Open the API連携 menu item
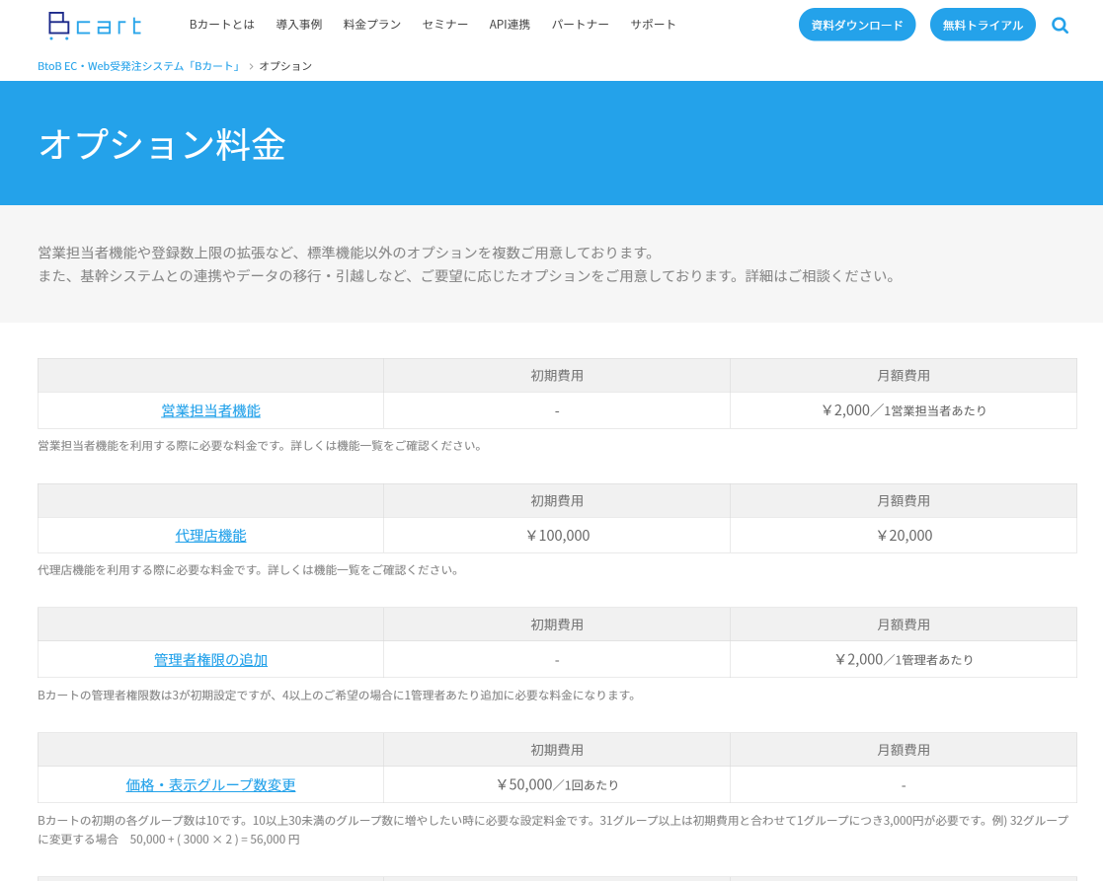This screenshot has width=1103, height=881. tap(510, 25)
